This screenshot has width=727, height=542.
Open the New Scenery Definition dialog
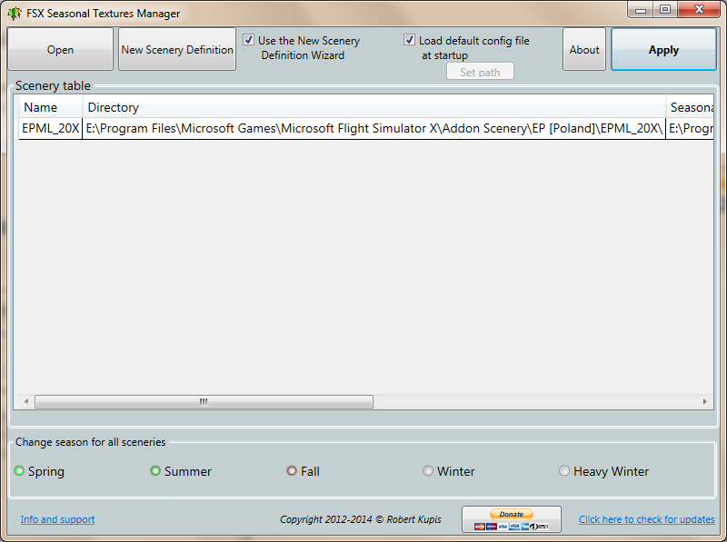[x=177, y=50]
